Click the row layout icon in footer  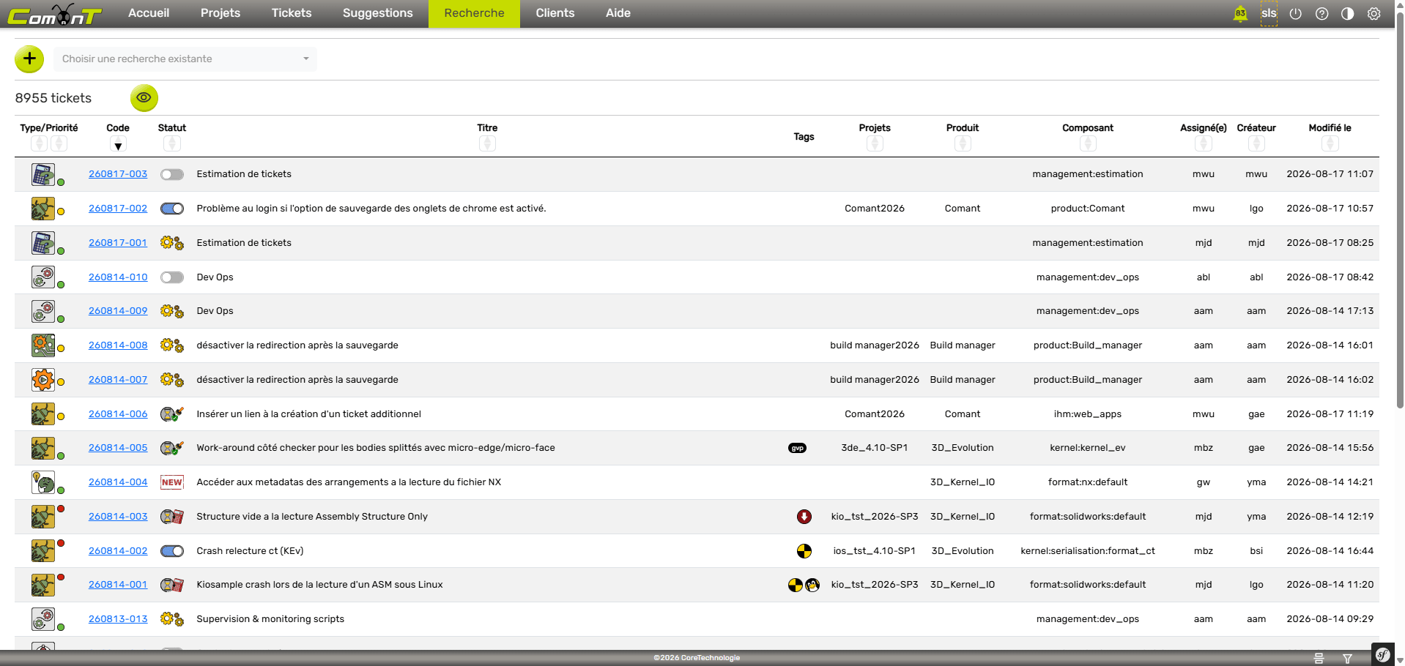pyautogui.click(x=1319, y=658)
